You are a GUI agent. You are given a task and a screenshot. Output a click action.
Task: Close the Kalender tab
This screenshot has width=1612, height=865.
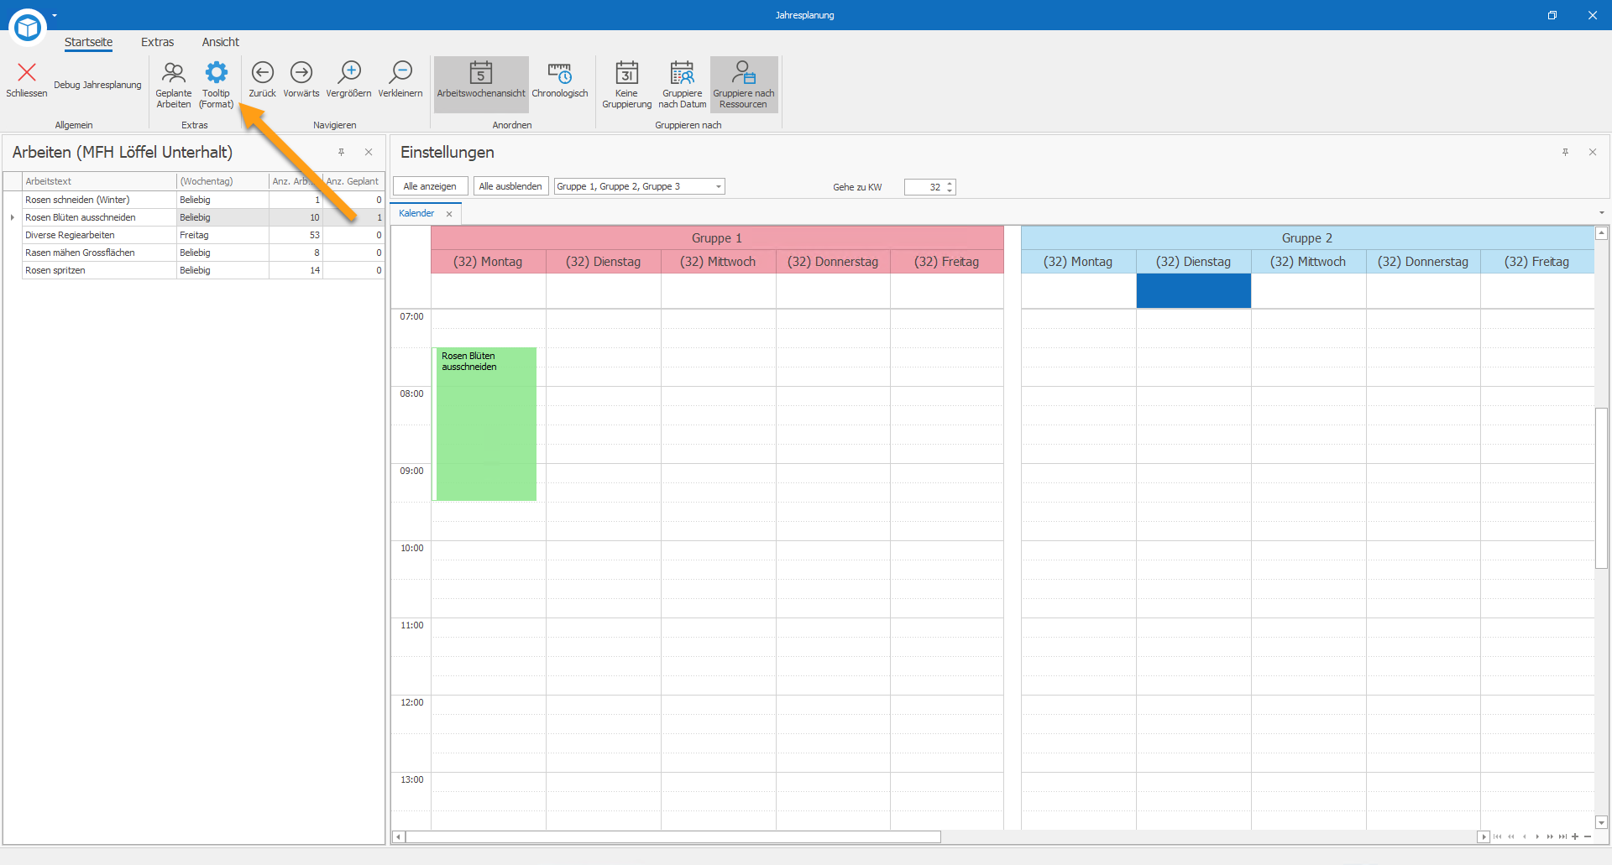click(x=449, y=214)
